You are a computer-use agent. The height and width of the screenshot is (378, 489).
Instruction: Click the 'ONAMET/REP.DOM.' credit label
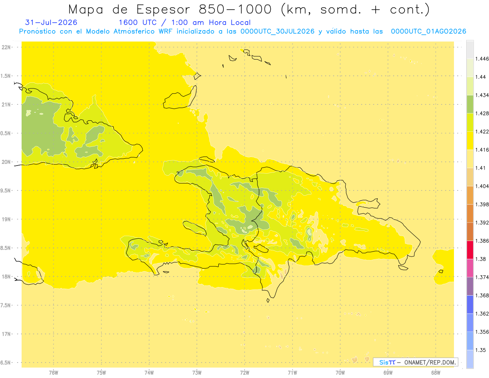click(x=430, y=362)
